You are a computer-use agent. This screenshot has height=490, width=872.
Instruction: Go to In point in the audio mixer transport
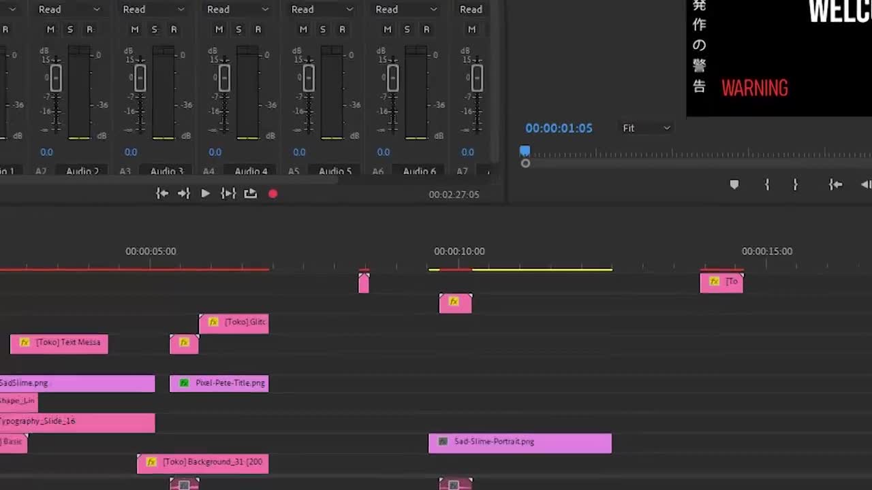click(x=162, y=194)
